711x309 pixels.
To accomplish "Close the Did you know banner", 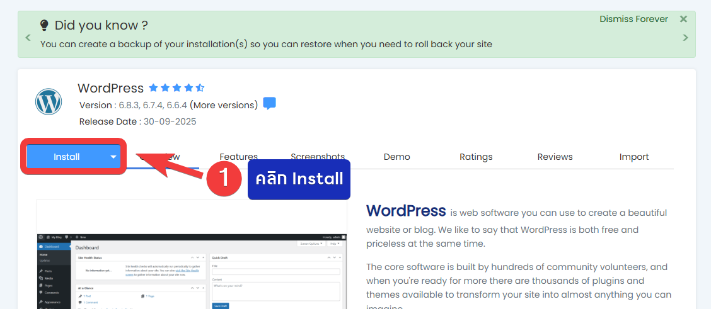I will pos(683,19).
